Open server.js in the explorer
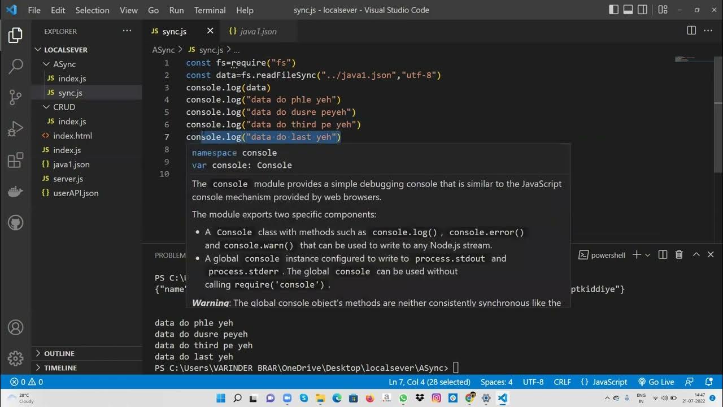 pos(86,179)
